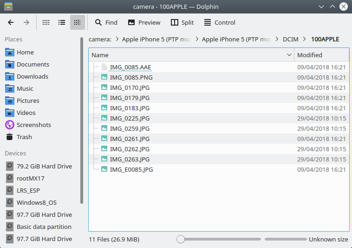Image resolution: width=352 pixels, height=248 pixels.
Task: Toggle the Preview panel
Action: pos(144,22)
